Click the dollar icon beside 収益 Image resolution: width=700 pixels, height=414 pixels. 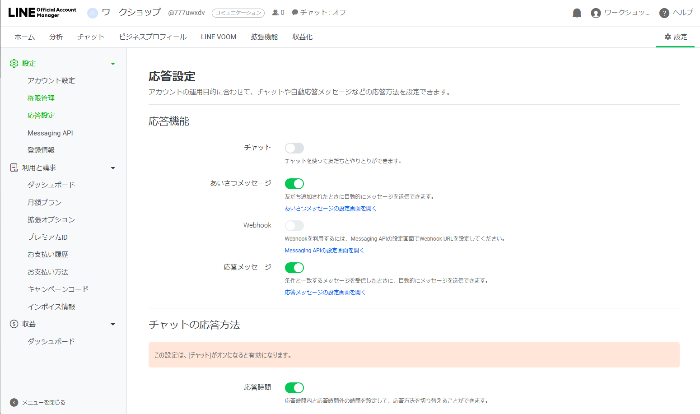pos(14,324)
